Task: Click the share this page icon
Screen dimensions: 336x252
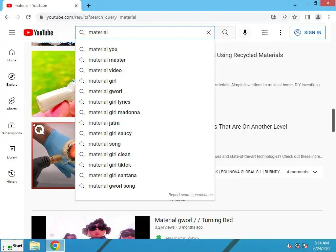Action: click(x=284, y=17)
